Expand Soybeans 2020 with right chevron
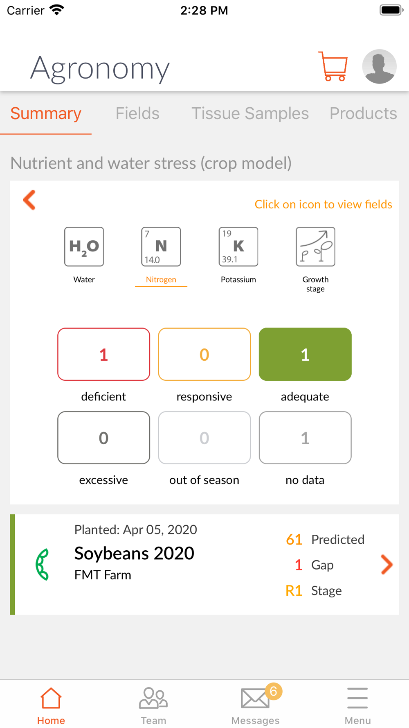This screenshot has width=409, height=728. [x=387, y=565]
